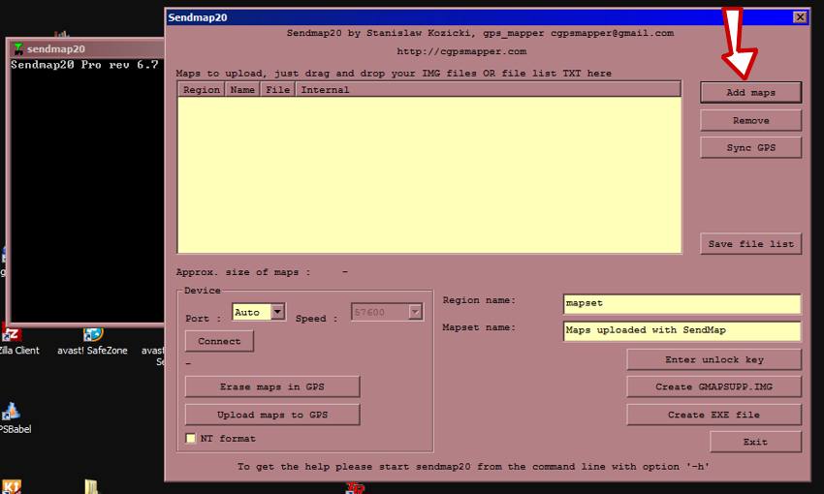Click the File column header
824x494 pixels.
(277, 90)
